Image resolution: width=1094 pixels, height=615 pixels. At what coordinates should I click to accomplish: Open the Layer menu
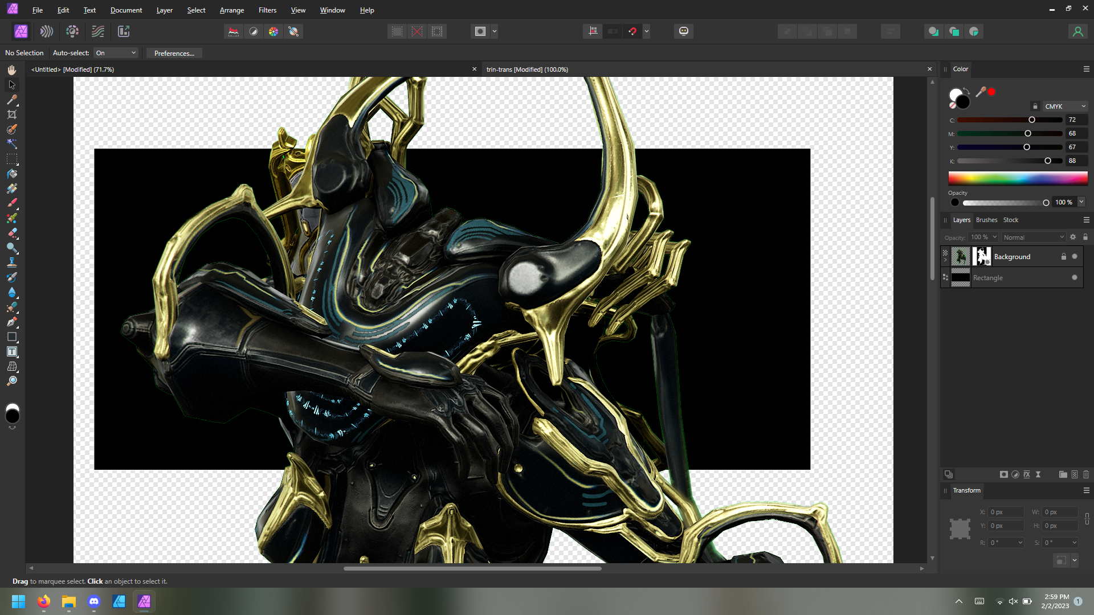point(165,10)
